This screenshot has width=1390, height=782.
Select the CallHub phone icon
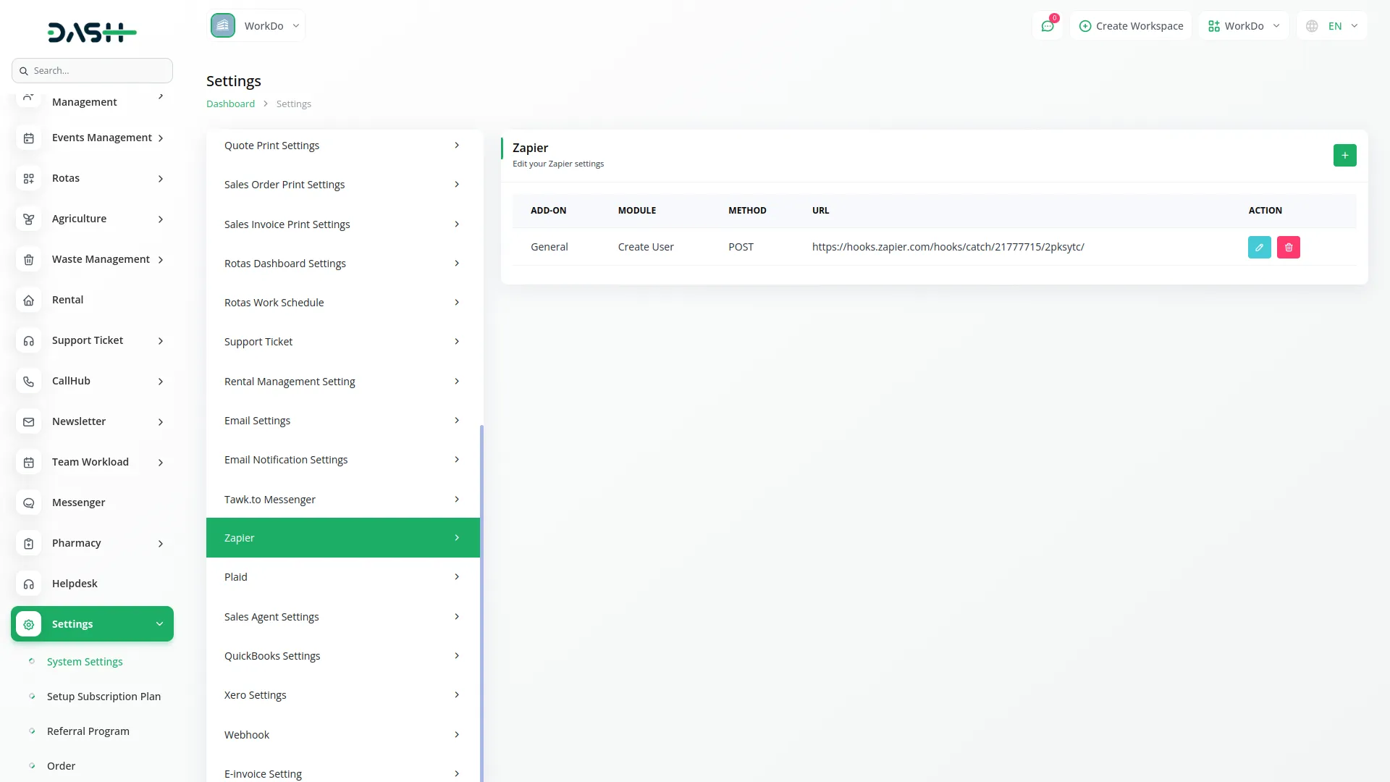point(28,381)
